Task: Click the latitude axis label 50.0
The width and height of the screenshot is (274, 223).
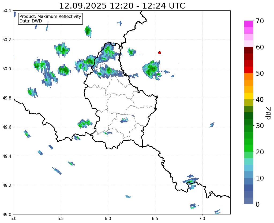Action: [x=7, y=69]
